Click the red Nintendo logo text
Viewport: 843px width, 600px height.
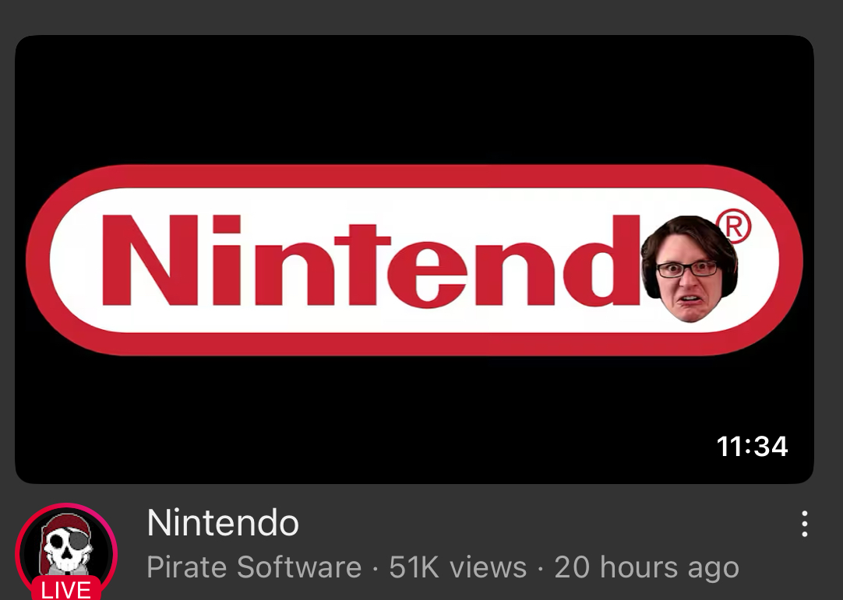tap(371, 261)
